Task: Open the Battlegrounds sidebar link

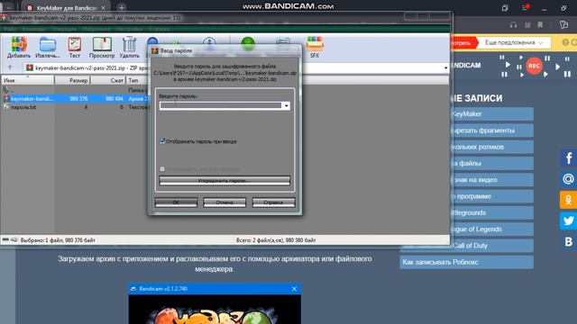Action: click(x=492, y=212)
